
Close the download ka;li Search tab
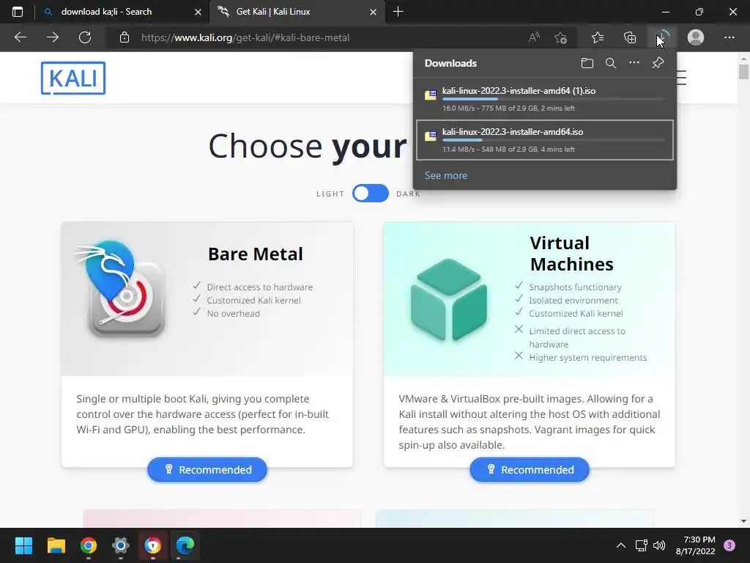(198, 12)
